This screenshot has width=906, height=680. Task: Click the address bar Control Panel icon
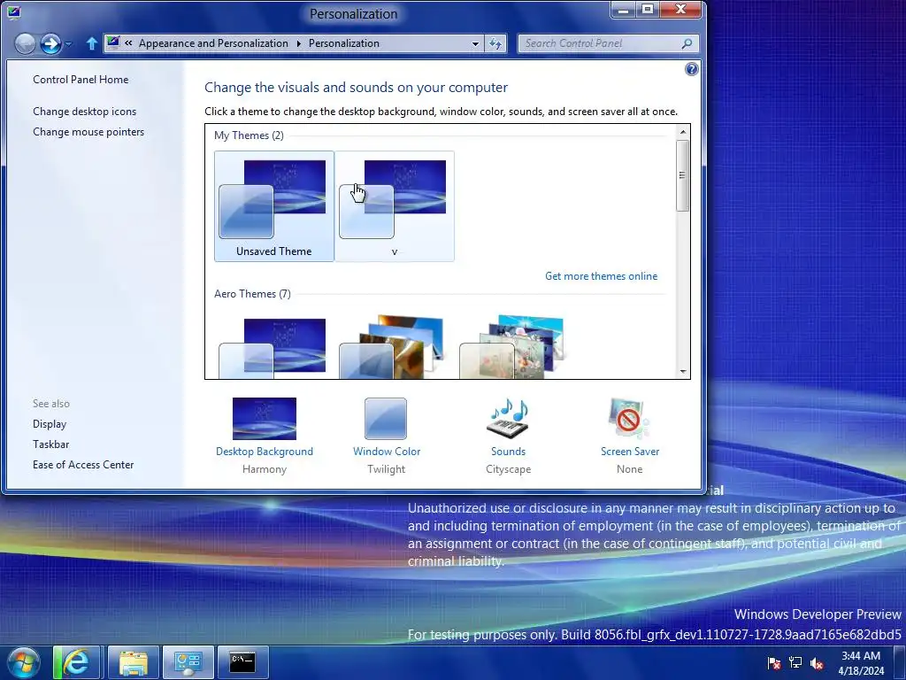point(113,42)
